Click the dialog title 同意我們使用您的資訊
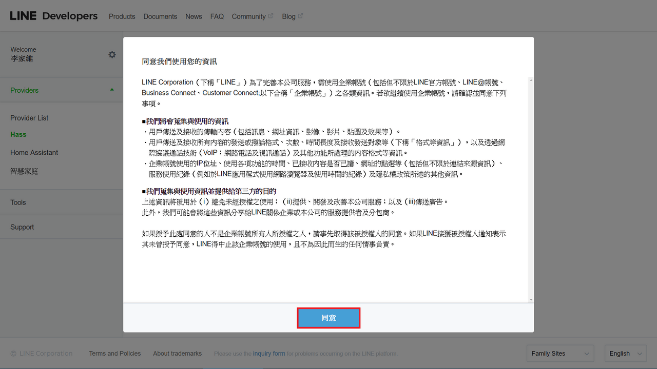 click(179, 61)
